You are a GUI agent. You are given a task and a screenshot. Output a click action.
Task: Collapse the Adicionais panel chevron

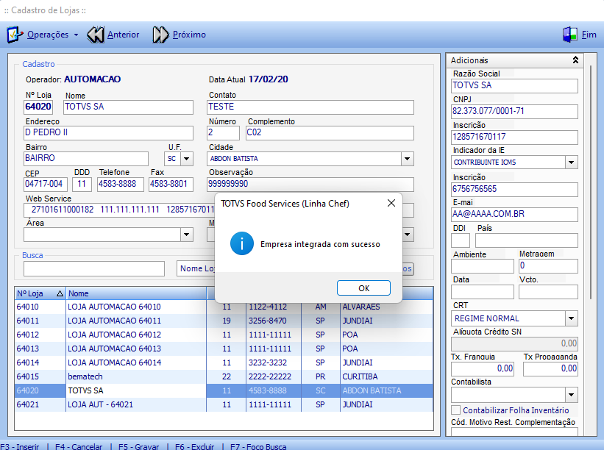(575, 60)
